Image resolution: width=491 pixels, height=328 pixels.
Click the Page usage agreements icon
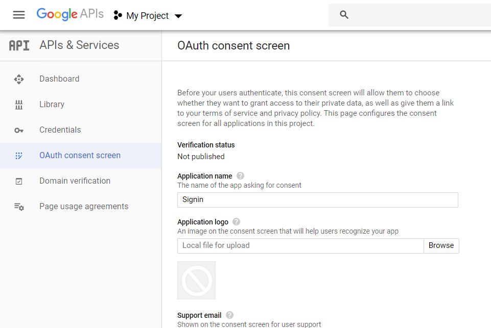point(19,207)
